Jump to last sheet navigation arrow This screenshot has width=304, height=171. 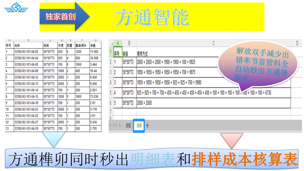pyautogui.click(x=119, y=125)
